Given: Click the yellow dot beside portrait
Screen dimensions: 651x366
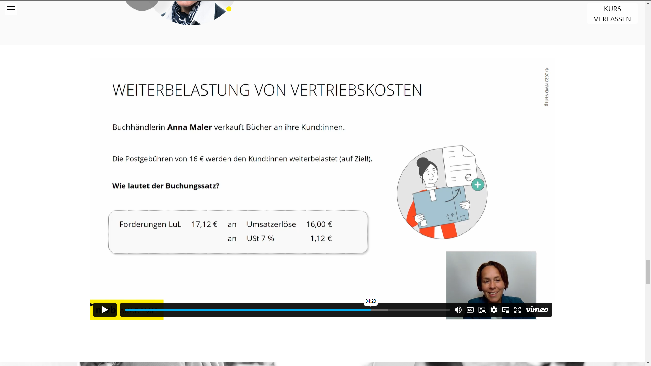Looking at the screenshot, I should pos(229,9).
